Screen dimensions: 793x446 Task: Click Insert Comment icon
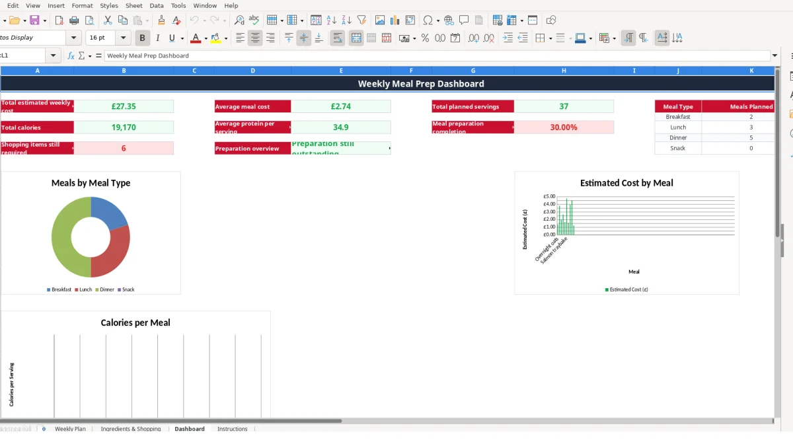[464, 20]
